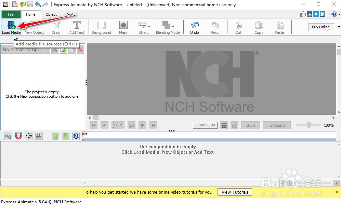Open the graph curve editor icon
Image resolution: width=341 pixels, height=205 pixels.
coord(29,136)
